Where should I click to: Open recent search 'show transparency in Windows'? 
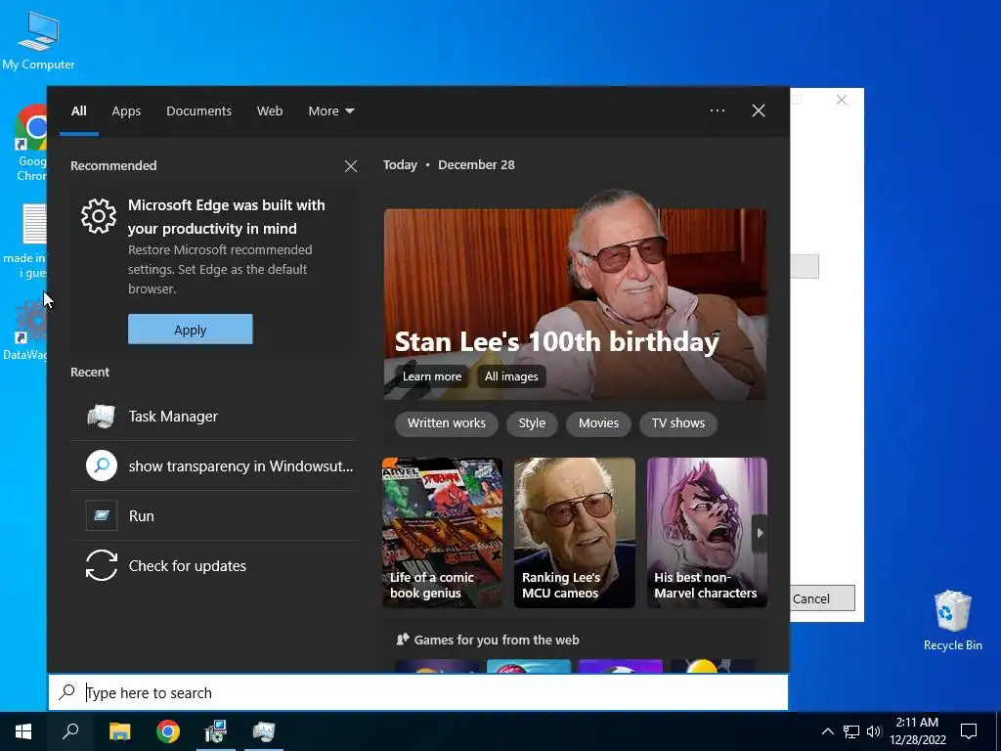tap(214, 466)
